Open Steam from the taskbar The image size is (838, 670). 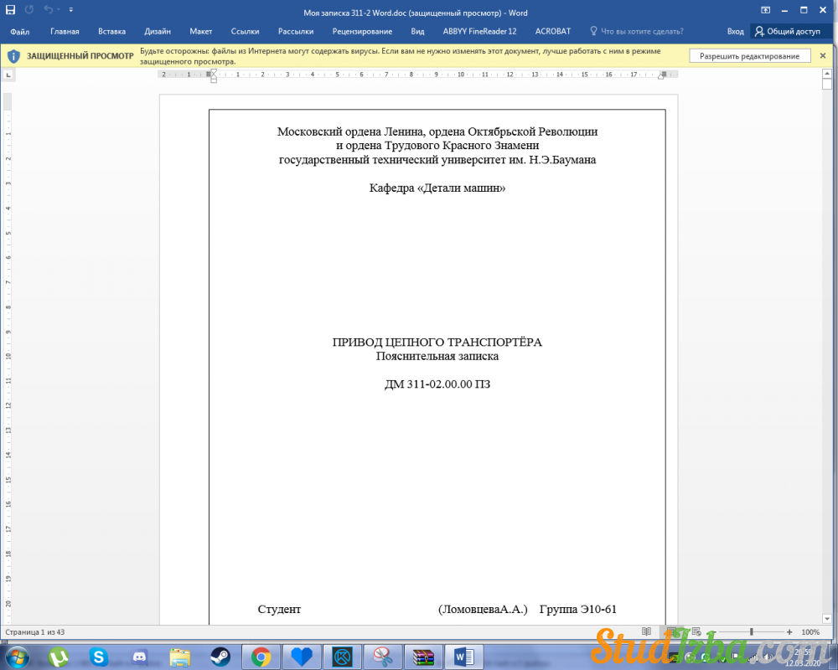(x=220, y=657)
